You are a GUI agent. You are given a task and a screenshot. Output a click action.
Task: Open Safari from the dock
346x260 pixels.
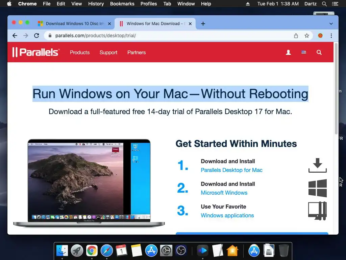coord(106,251)
